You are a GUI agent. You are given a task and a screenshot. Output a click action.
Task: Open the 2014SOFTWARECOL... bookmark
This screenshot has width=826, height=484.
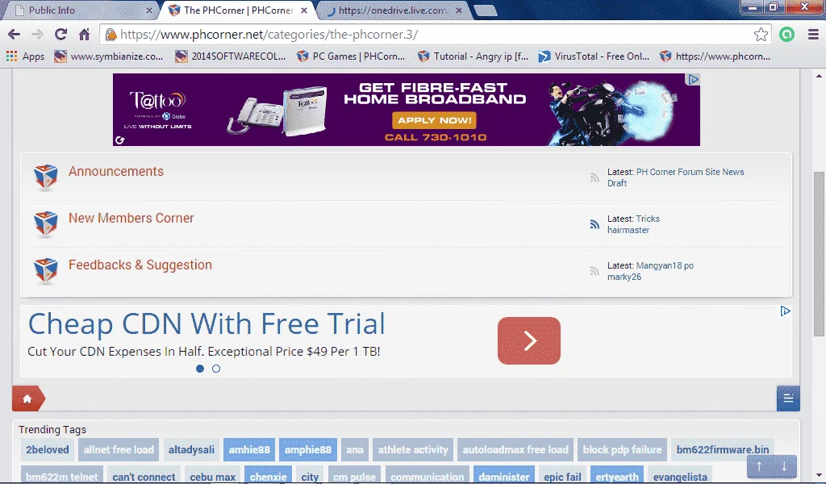(230, 56)
